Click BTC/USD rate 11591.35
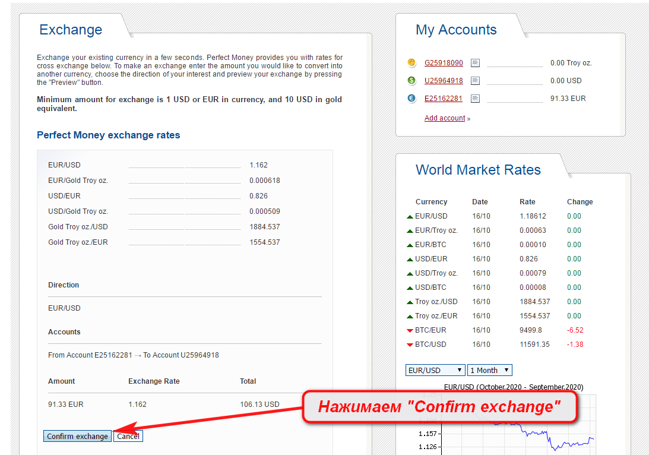The height and width of the screenshot is (455, 649). tap(534, 345)
